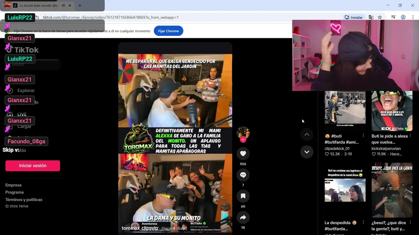The image size is (419, 235).
Task: Open the Chrome three-dot menu
Action: pos(413,17)
